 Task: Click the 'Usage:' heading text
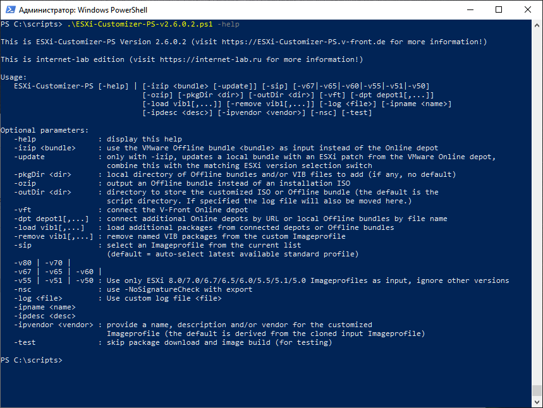coord(13,77)
